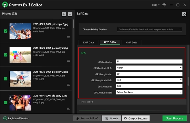This screenshot has height=123, width=190.
Task: Click the Restore Exif Info button
Action: (x=87, y=118)
